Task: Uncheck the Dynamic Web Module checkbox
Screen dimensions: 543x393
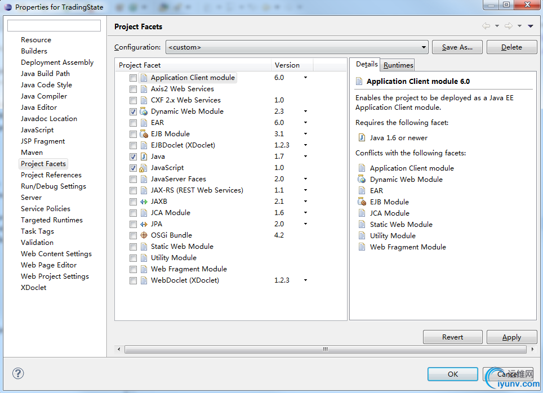Action: pos(133,111)
